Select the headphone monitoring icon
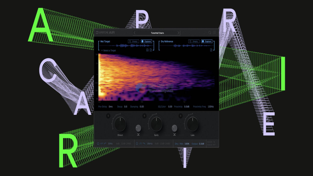Viewport: 313px width, 176px height. click(209, 33)
